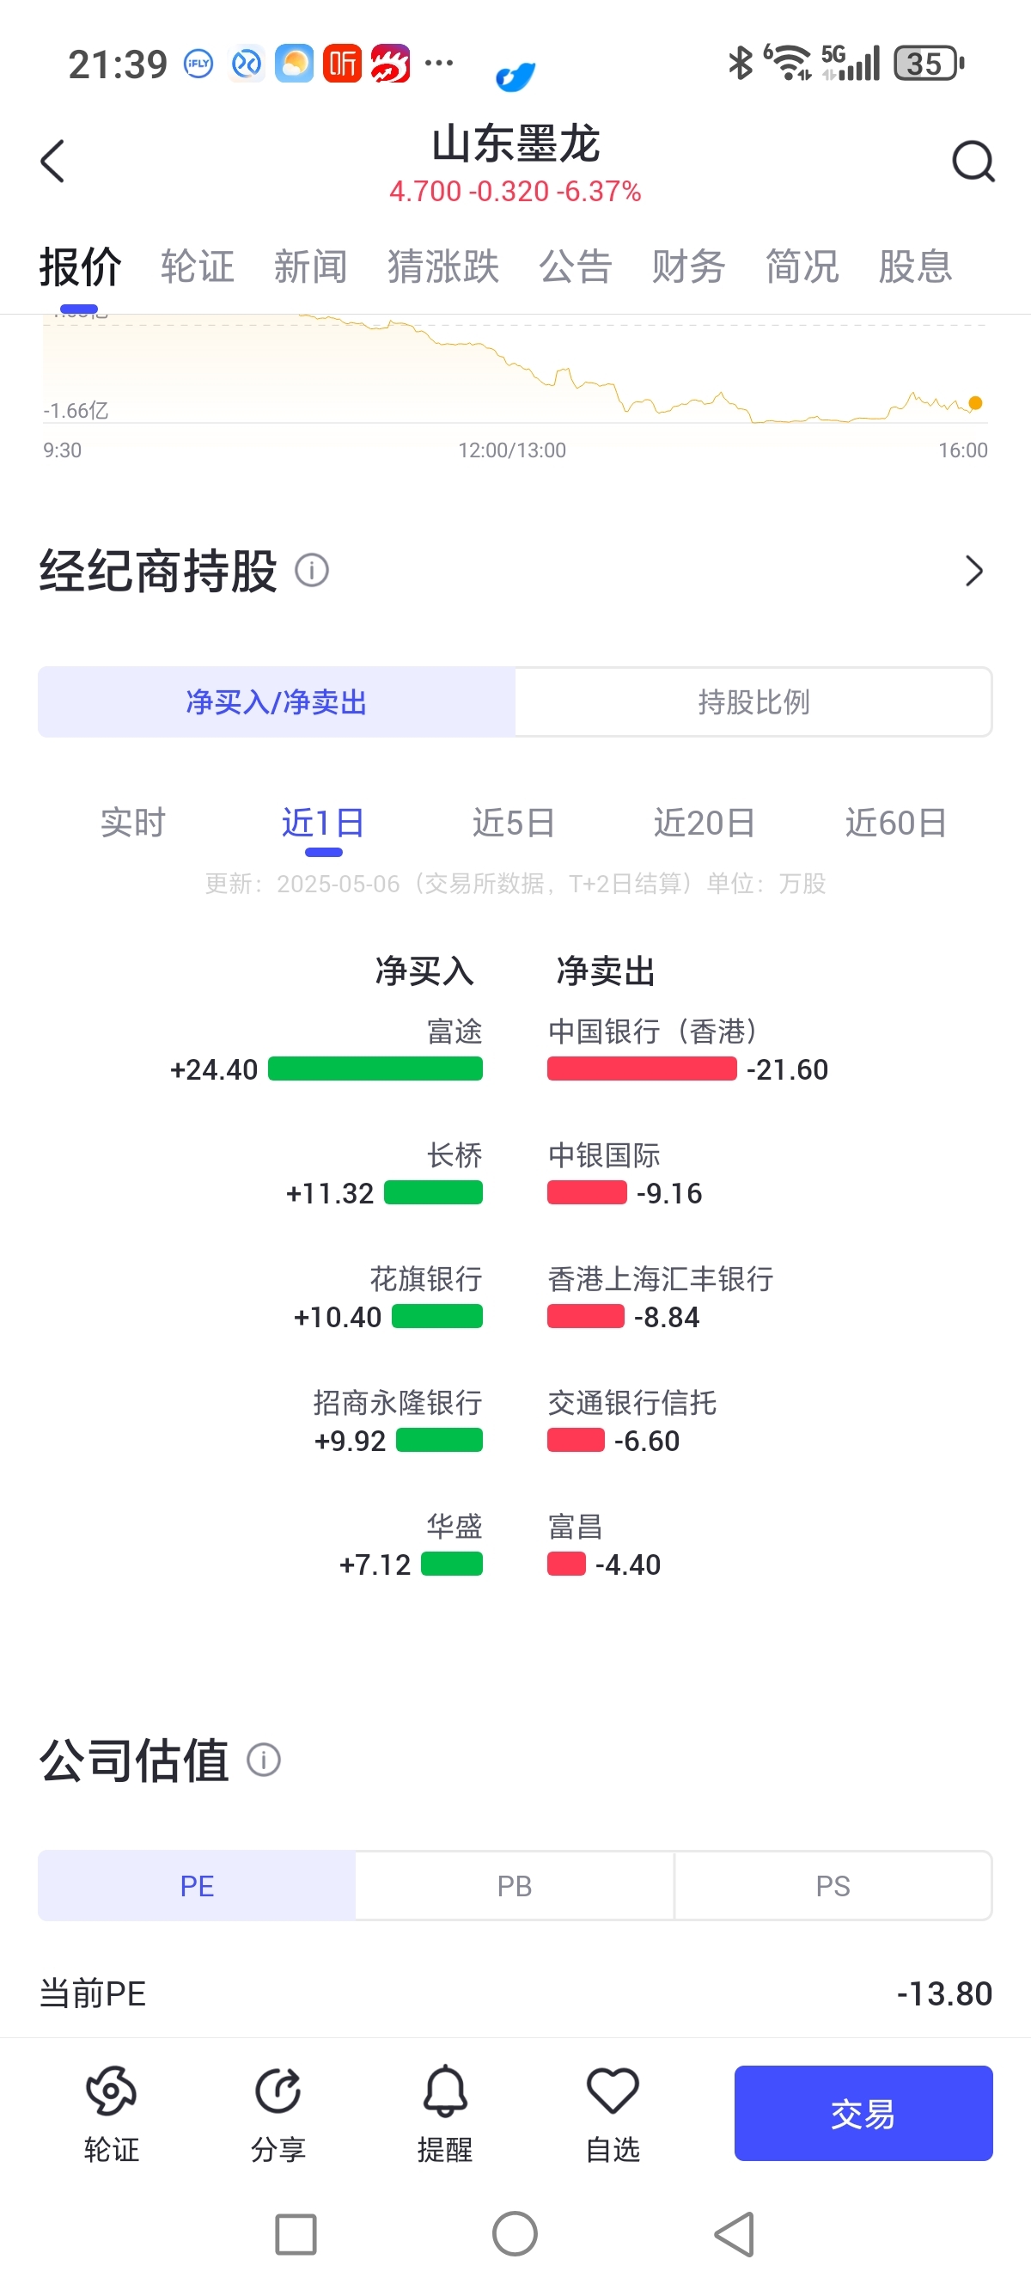Tap 中国银行（香港） red net-sell bar
This screenshot has height=2290, width=1031.
tap(642, 1068)
